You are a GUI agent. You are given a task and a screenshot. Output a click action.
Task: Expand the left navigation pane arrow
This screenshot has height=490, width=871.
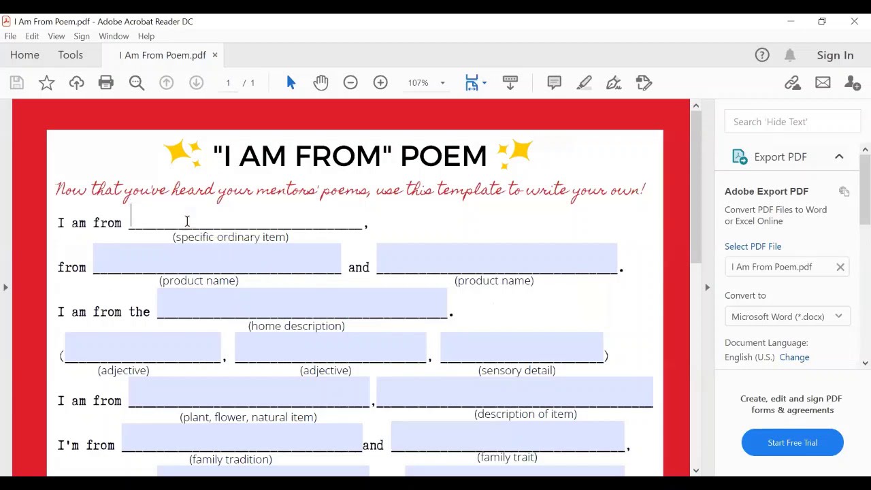5,287
